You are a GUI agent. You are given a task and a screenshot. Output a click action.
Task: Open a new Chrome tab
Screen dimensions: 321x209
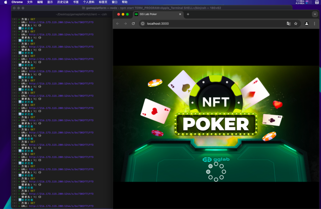point(188,14)
